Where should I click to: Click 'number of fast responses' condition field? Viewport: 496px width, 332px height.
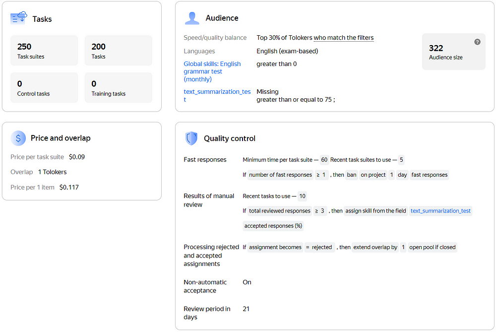click(x=280, y=175)
